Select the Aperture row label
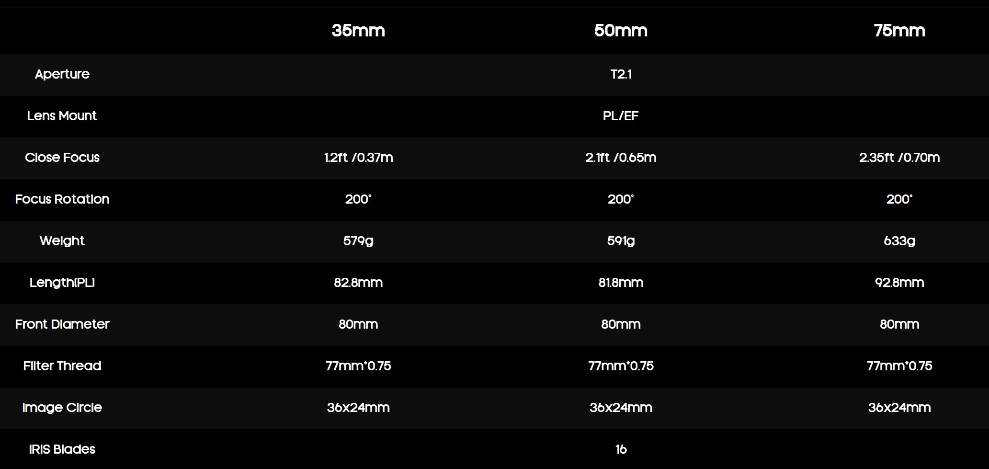989x469 pixels. (x=62, y=74)
